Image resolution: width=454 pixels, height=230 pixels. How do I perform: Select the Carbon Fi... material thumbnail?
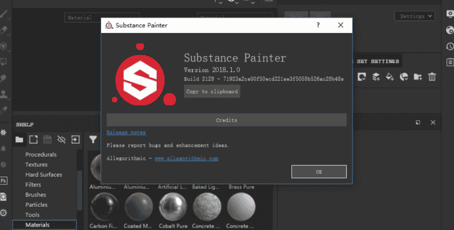point(104,207)
